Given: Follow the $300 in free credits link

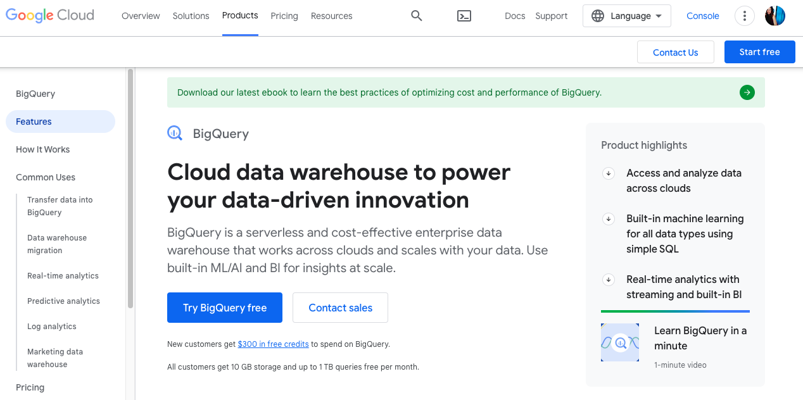Looking at the screenshot, I should tap(273, 344).
